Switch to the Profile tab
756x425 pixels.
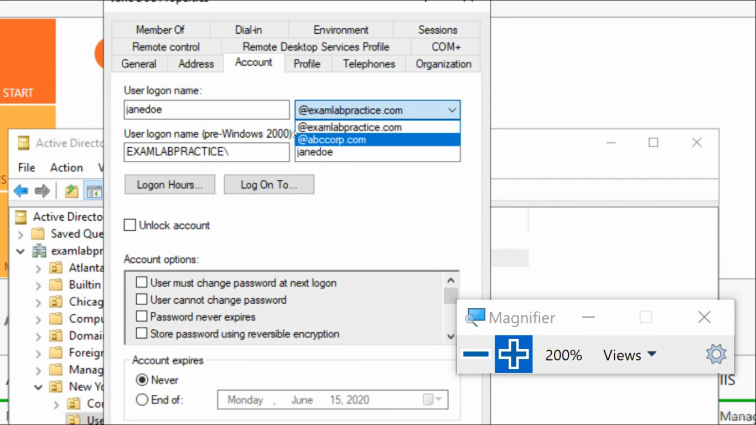coord(307,64)
